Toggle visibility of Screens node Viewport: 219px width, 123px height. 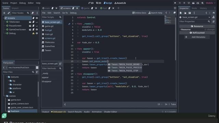37,18
